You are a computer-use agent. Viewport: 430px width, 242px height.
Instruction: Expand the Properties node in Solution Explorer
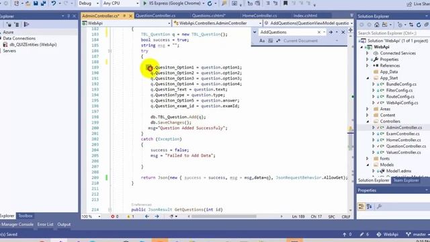point(368,59)
